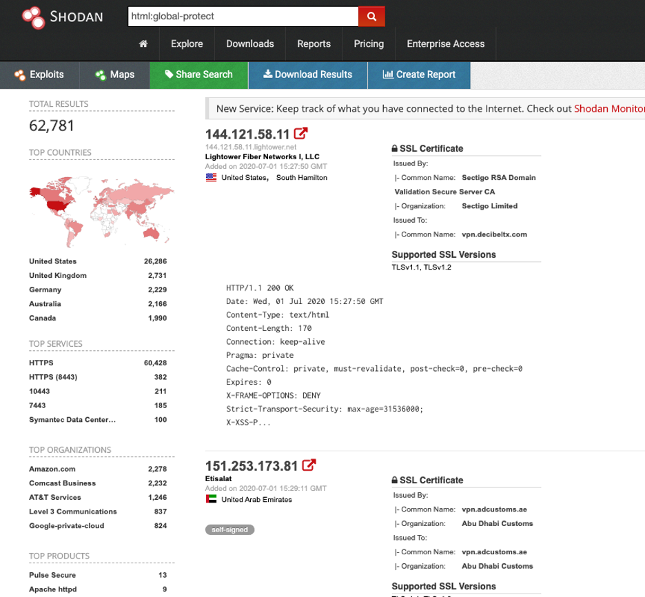Follow the Shodan Monitor link
Screen dimensions: 645x597
(609, 109)
